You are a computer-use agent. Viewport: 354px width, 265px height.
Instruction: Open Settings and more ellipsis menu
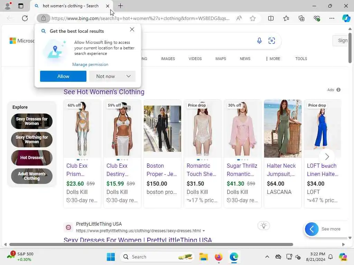click(x=332, y=18)
